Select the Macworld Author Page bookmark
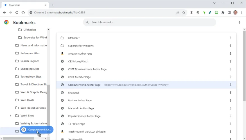Screen dimensions: 246x140 pos(81,108)
